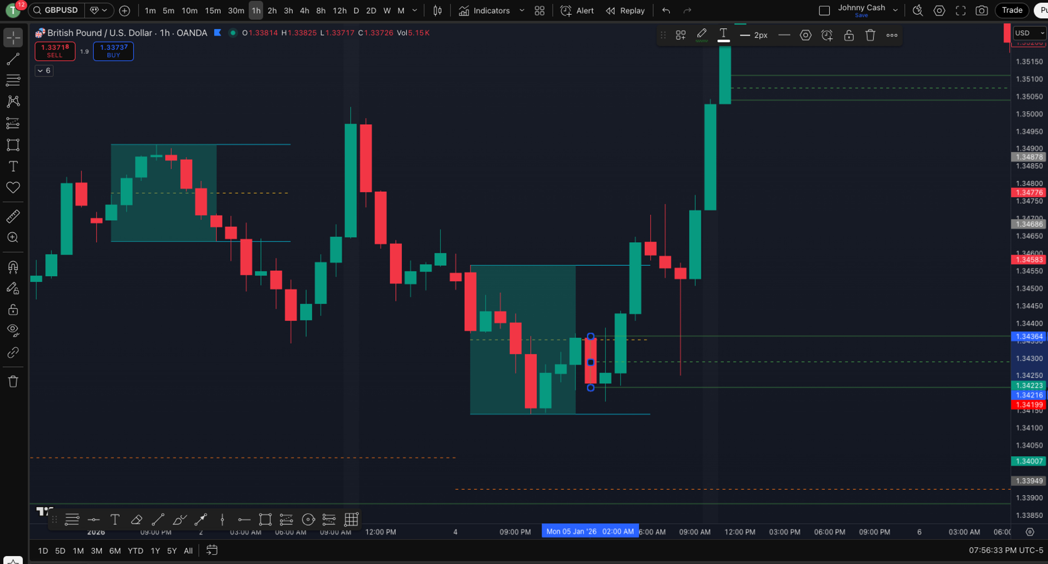
Task: Open more options in floating toolbar
Action: (x=892, y=35)
